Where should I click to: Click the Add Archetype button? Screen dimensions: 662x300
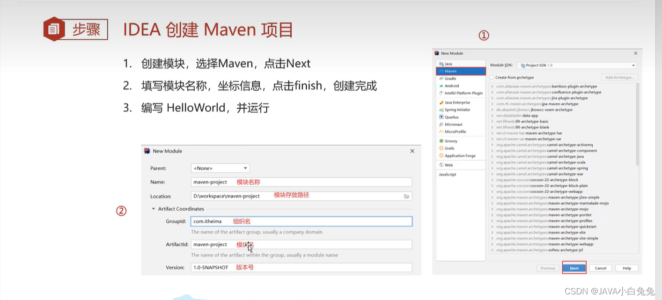(619, 77)
